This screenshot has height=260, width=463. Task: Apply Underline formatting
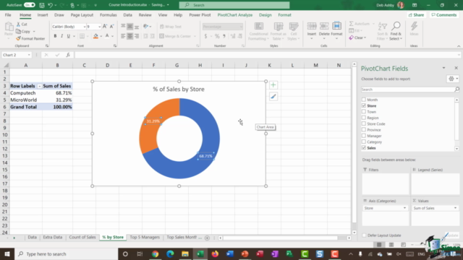tap(69, 36)
